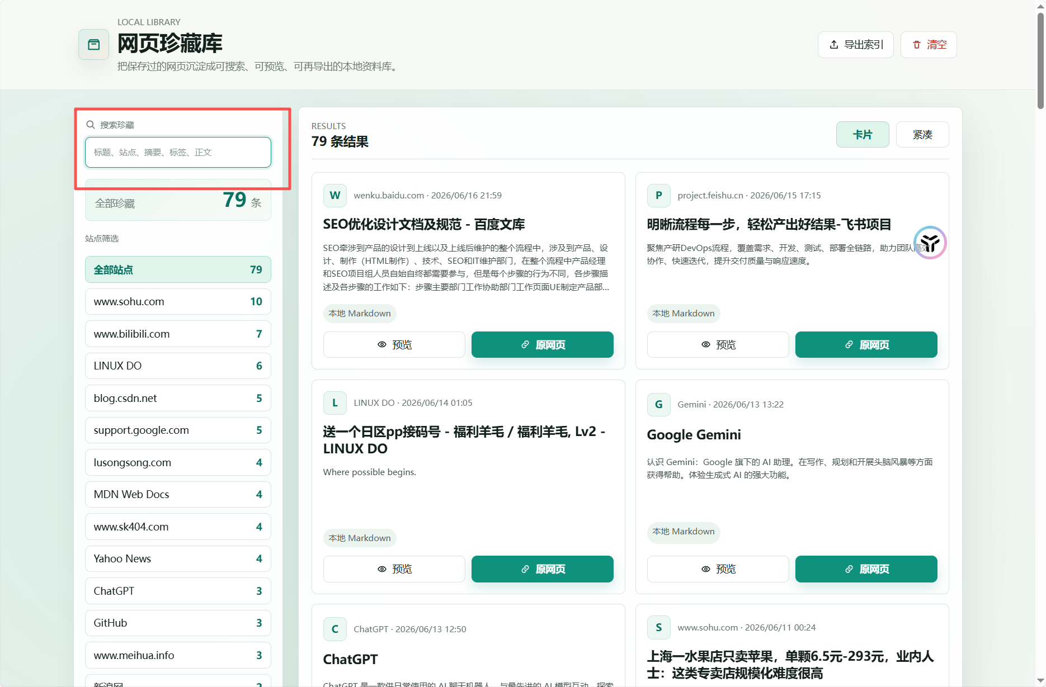This screenshot has height=687, width=1046.
Task: Click the bold 'ChatGPT' card title
Action: click(x=351, y=660)
